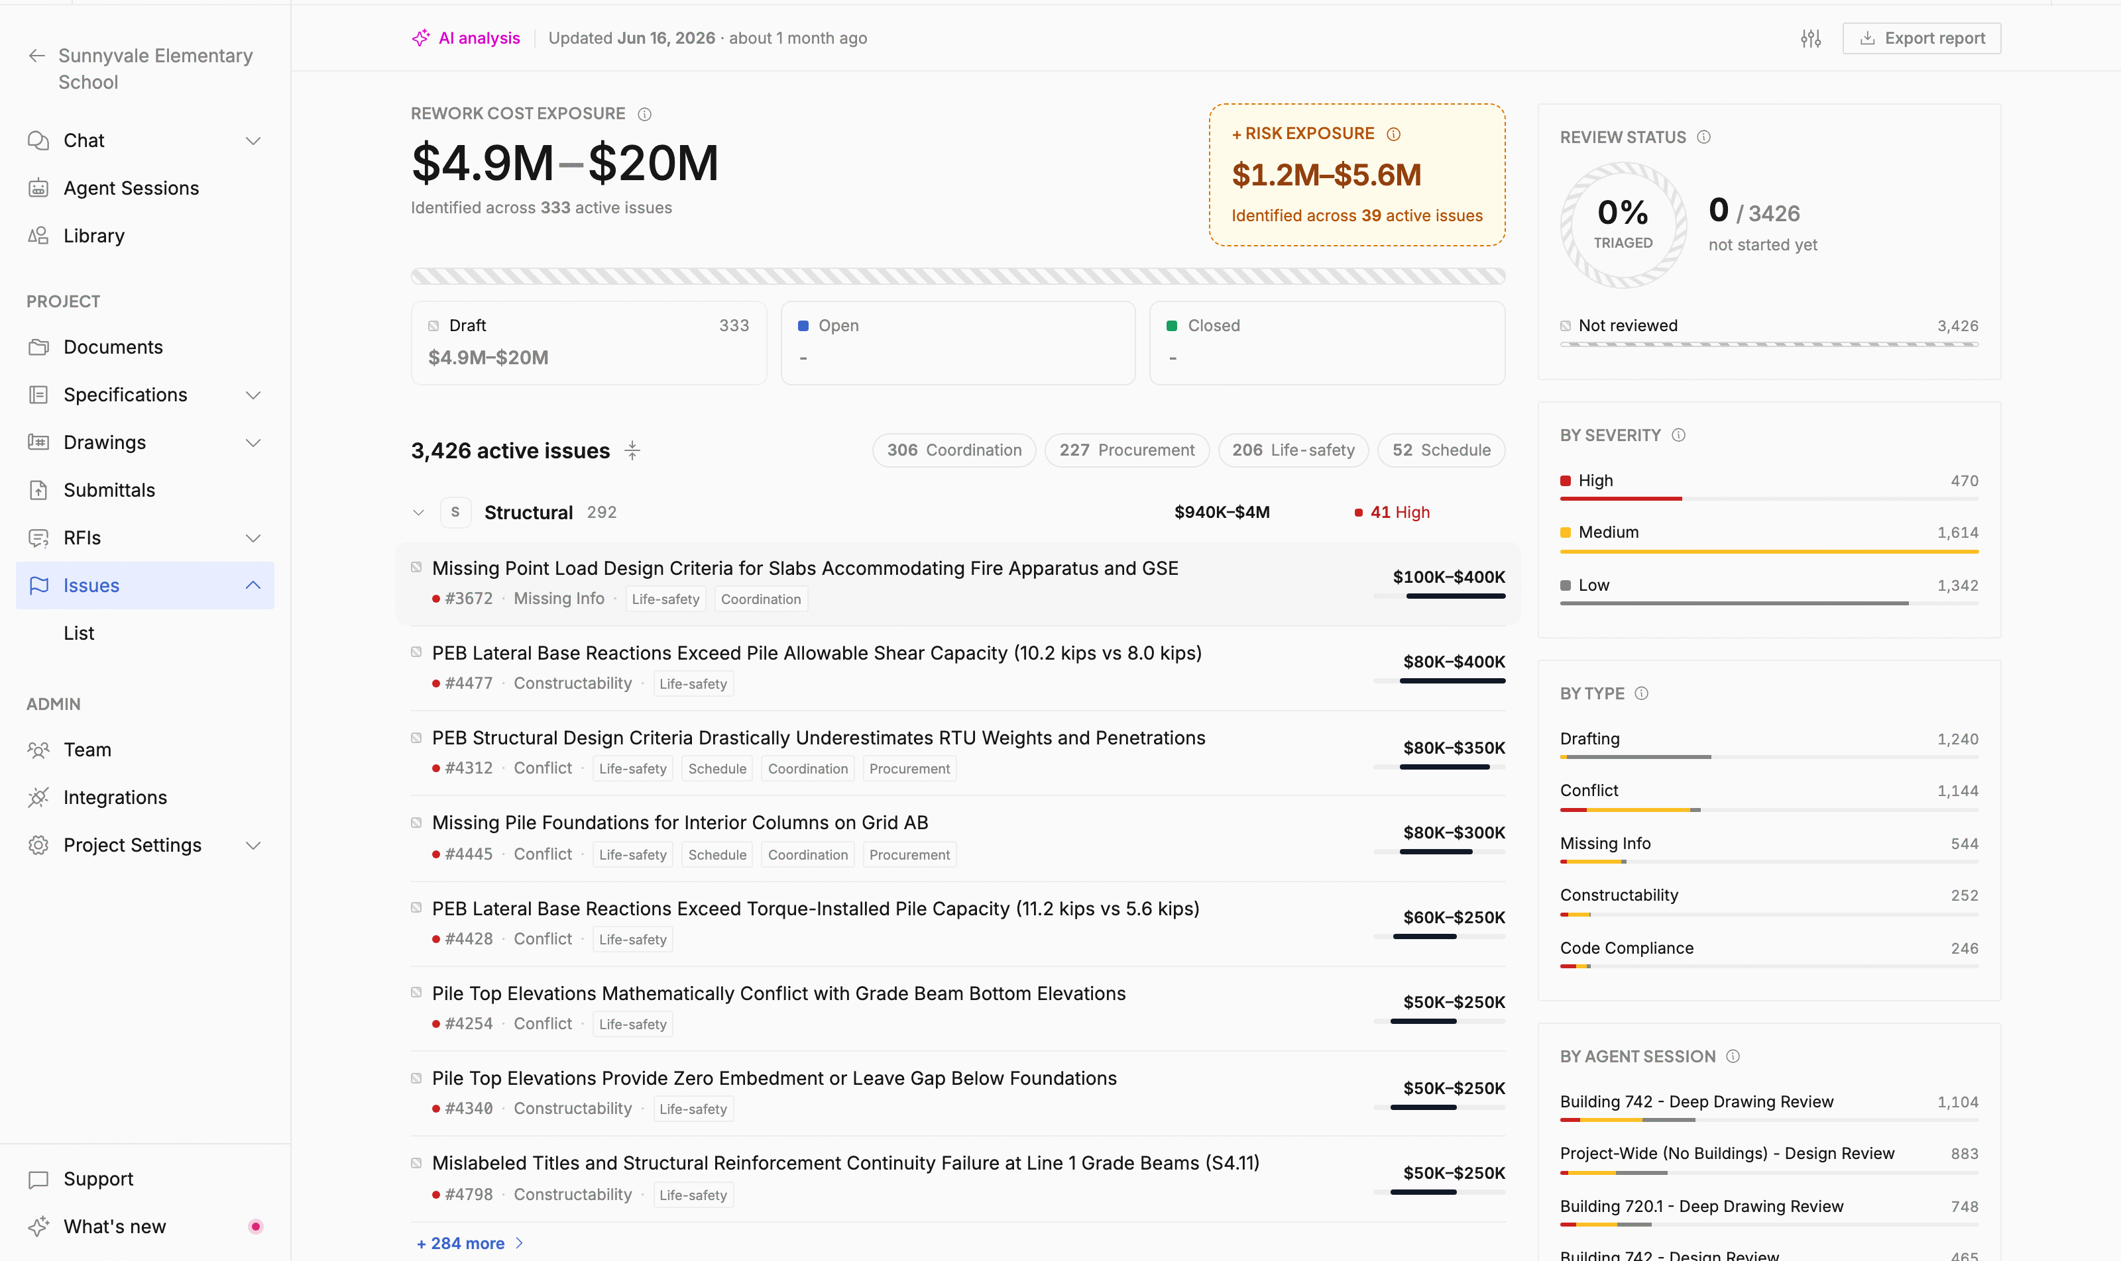
Task: Select Building 742 - Deep Drawing Review session
Action: (x=1769, y=1109)
